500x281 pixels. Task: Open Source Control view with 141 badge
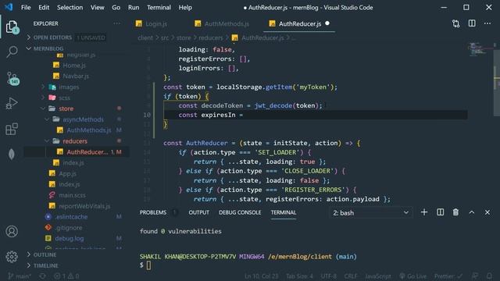(x=12, y=78)
